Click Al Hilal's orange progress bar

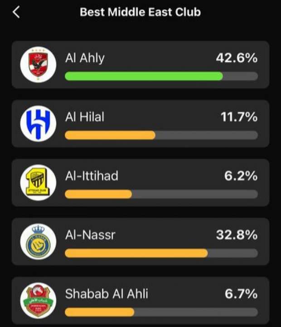click(110, 135)
